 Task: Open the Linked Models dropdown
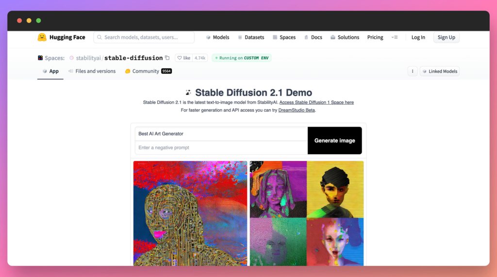click(440, 71)
